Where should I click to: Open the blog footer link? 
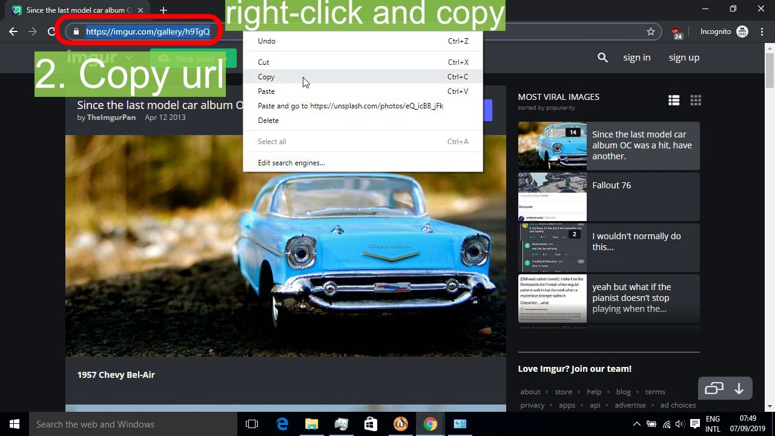(624, 392)
